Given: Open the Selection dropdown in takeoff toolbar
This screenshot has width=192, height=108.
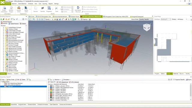Looking at the screenshot, I should [57, 79].
